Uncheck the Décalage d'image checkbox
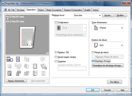 (x=93, y=61)
